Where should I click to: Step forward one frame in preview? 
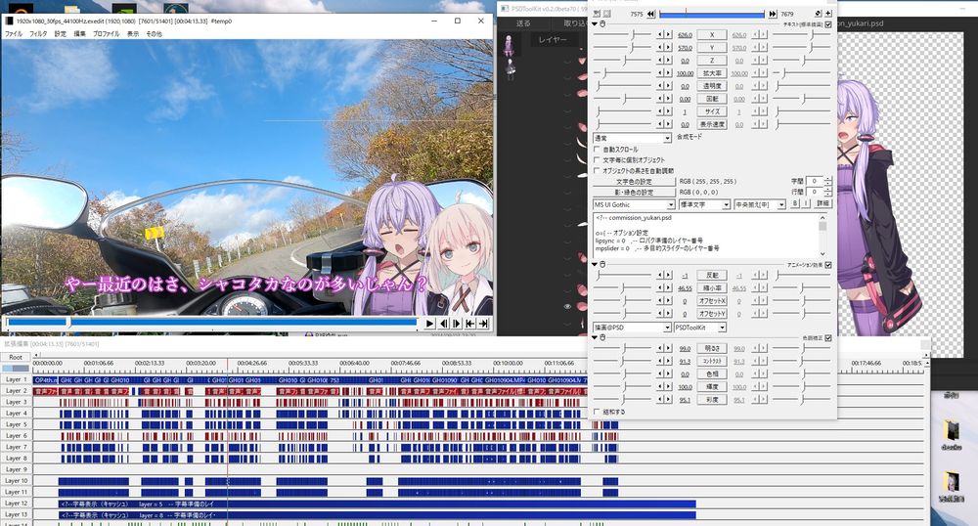tap(457, 323)
